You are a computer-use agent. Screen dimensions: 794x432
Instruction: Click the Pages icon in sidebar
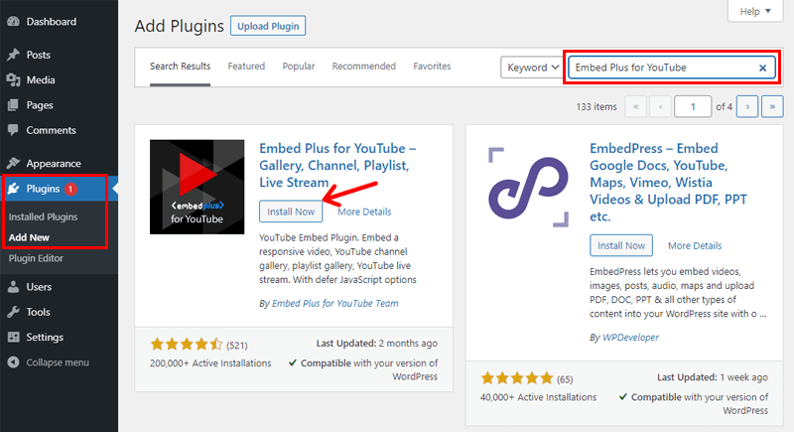[x=14, y=105]
